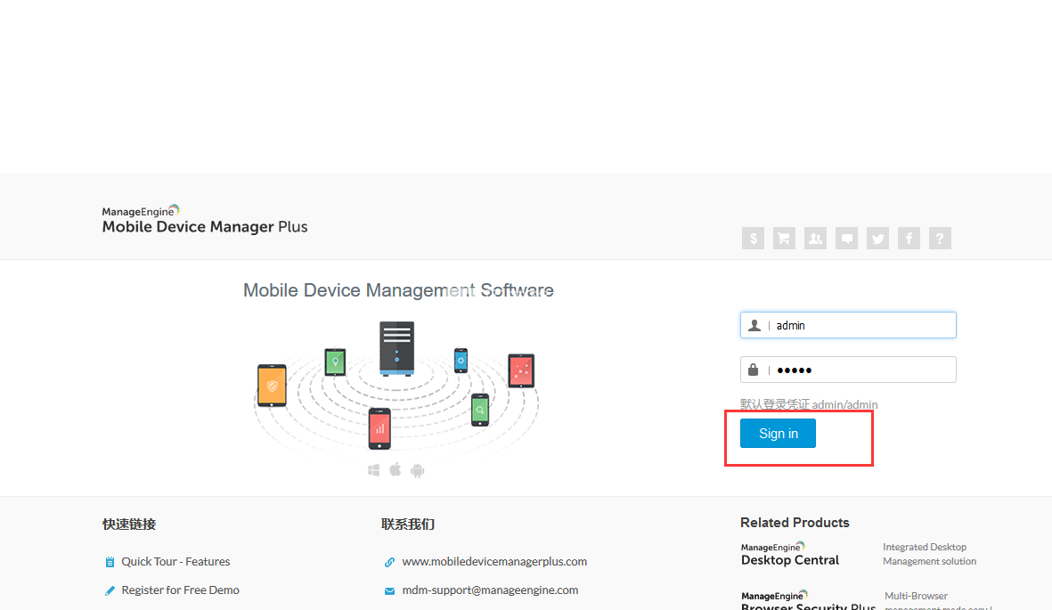Open the pricing dollar icon
The height and width of the screenshot is (610, 1052).
click(x=753, y=239)
